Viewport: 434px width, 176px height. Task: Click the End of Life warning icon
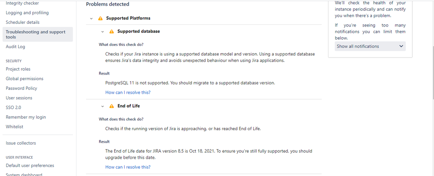point(112,106)
